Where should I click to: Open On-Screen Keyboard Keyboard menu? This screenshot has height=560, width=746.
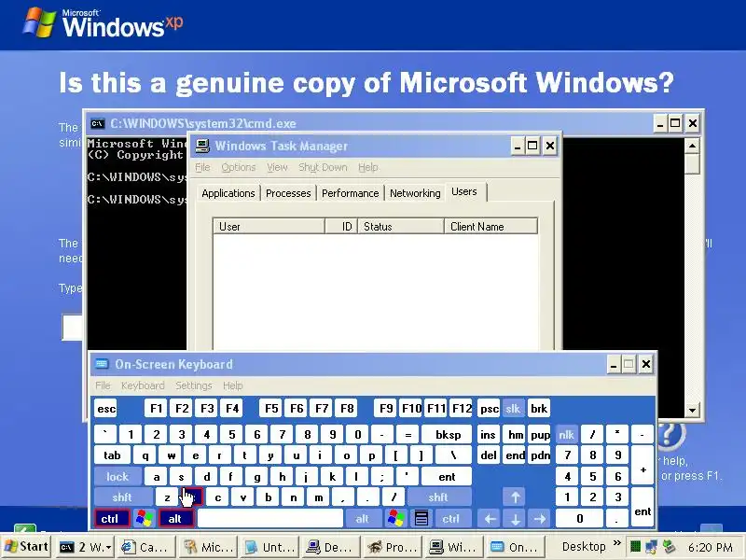[143, 385]
